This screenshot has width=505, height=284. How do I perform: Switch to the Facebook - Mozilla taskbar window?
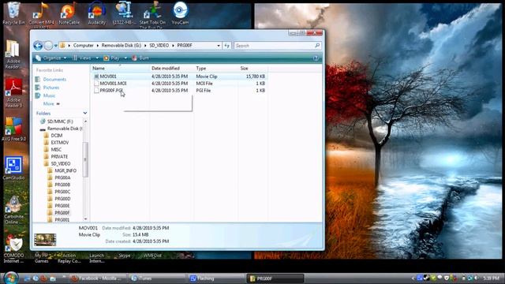[97, 278]
